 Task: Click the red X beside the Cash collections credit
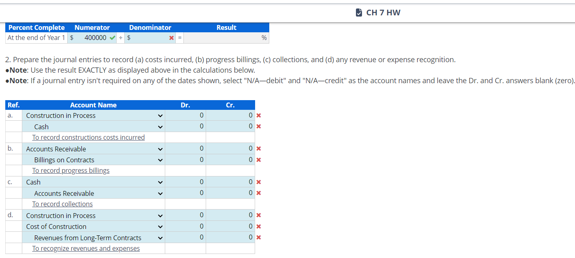coord(258,182)
